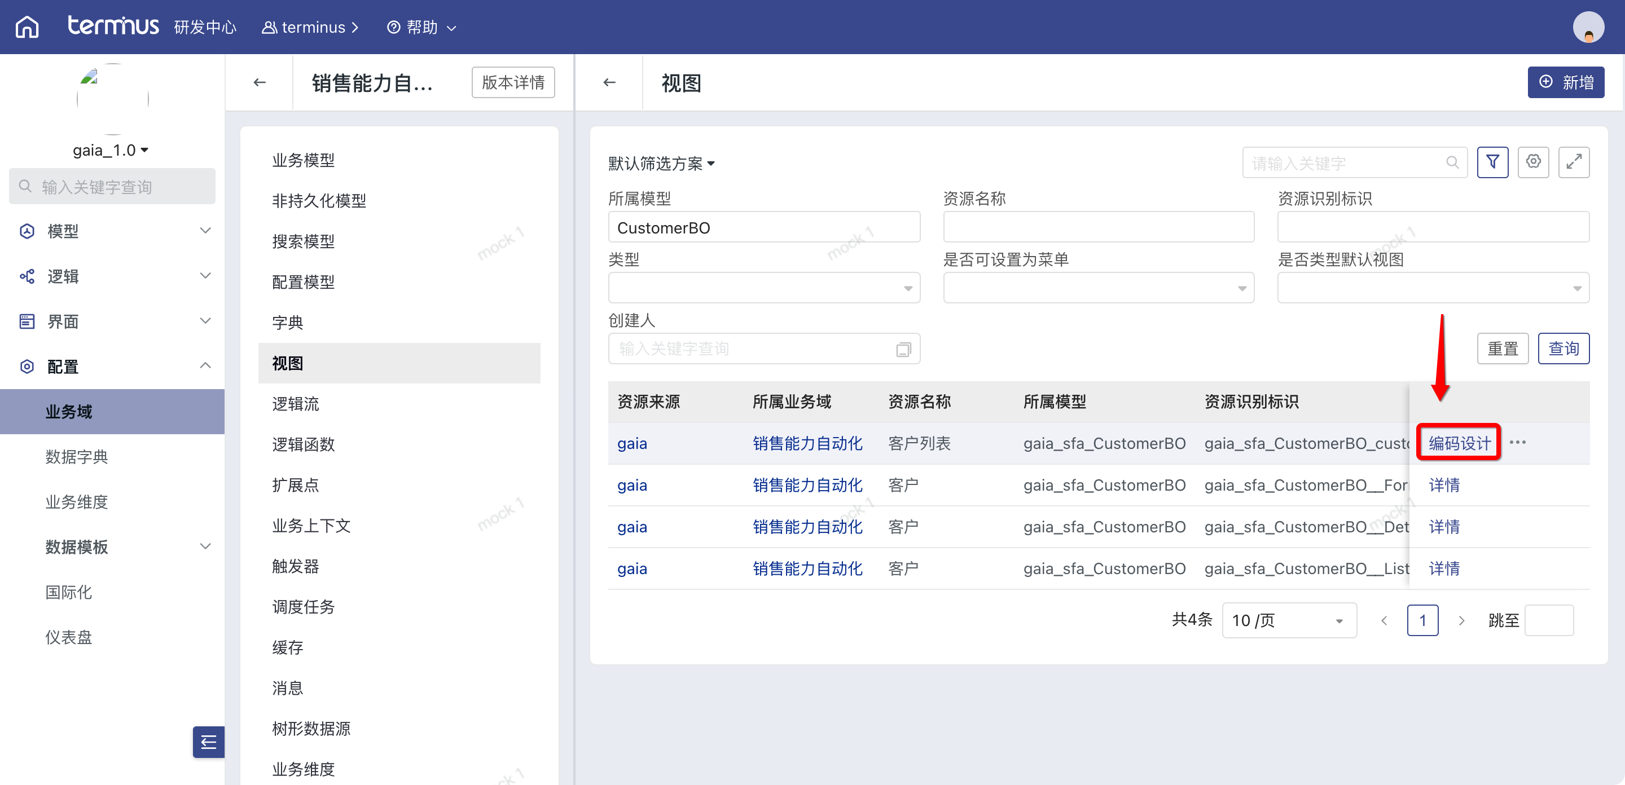Open the 创建人 selector popup icon

click(903, 349)
